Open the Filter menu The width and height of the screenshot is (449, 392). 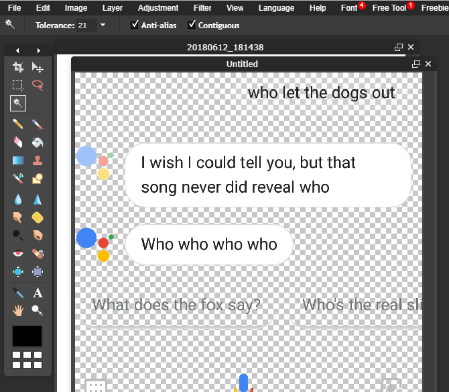pyautogui.click(x=202, y=8)
